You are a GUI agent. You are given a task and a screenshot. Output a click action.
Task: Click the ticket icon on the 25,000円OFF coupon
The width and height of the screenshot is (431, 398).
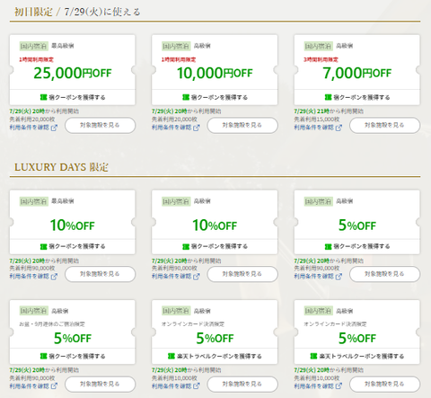click(x=44, y=97)
